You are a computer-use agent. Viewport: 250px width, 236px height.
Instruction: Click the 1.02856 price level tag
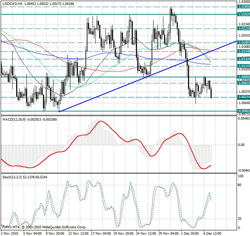(244, 7)
